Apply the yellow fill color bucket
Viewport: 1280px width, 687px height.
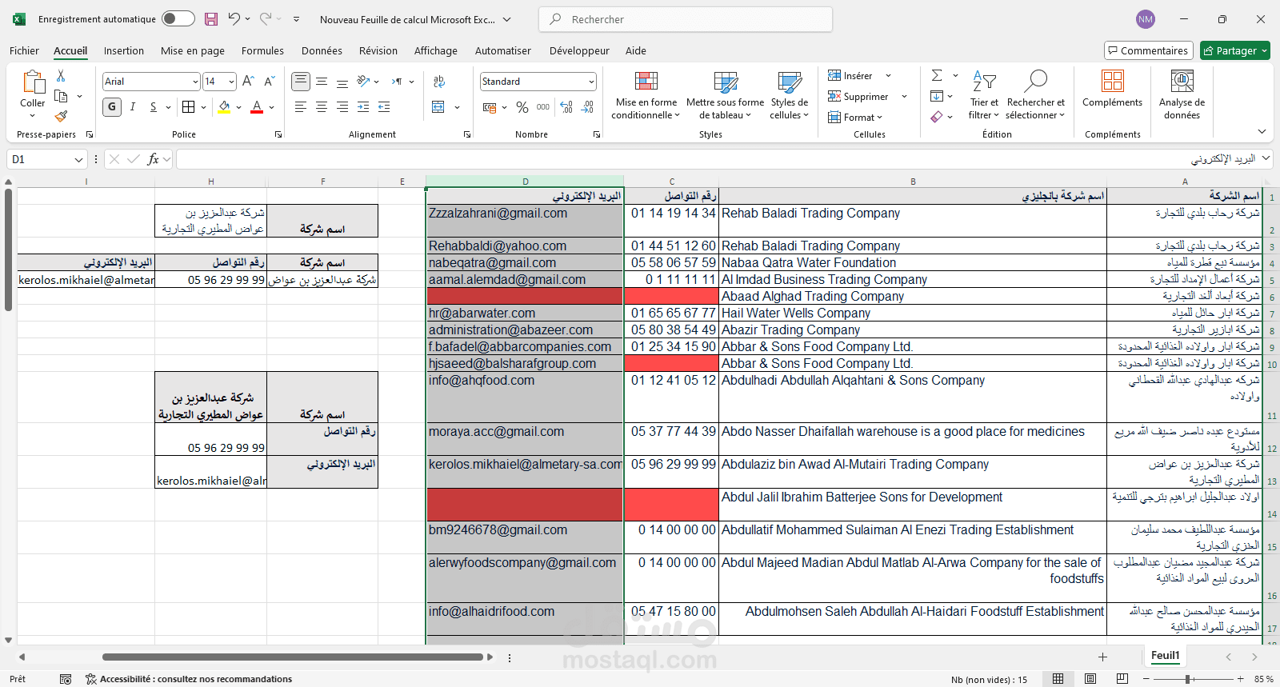(224, 106)
